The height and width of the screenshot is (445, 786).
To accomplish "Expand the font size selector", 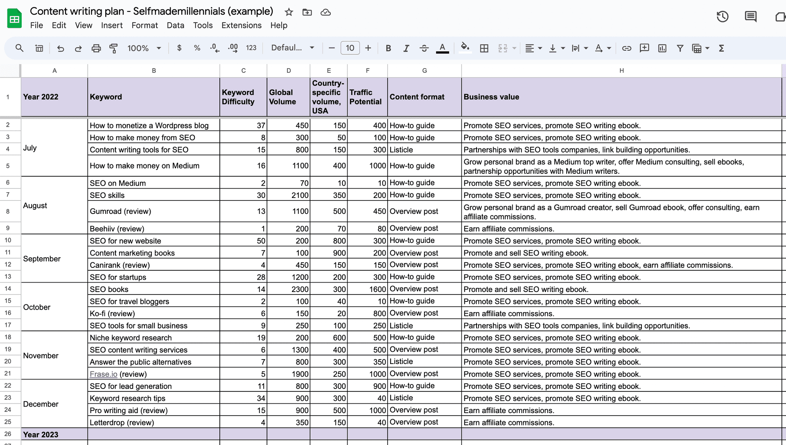I will point(350,48).
